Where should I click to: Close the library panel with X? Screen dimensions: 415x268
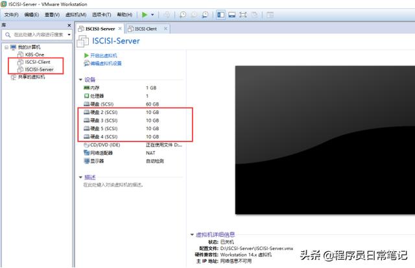[x=69, y=25]
